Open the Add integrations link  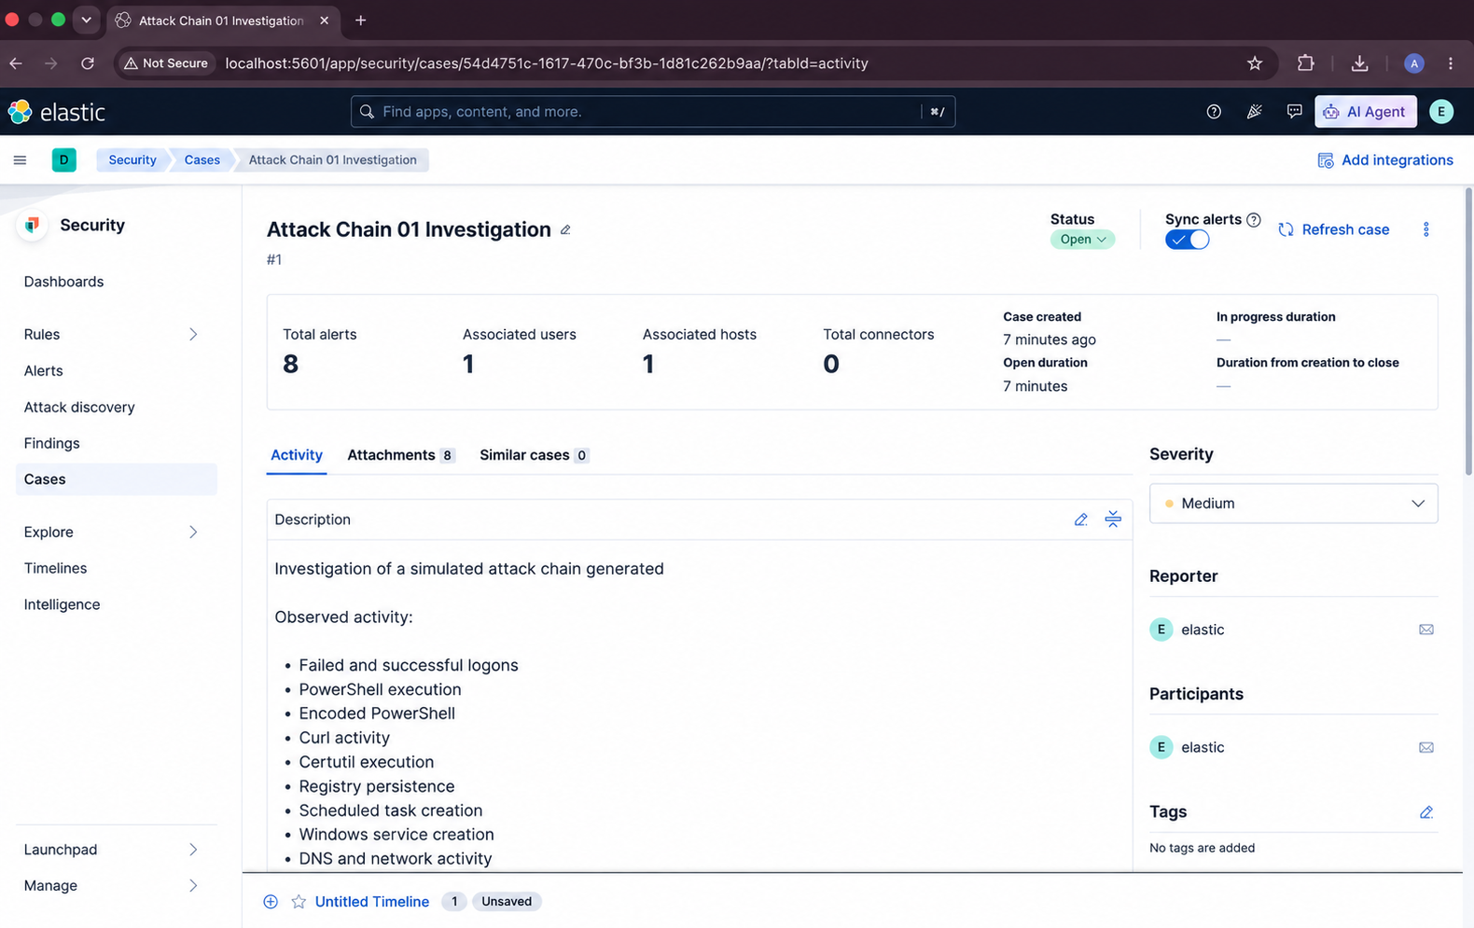[x=1384, y=160]
